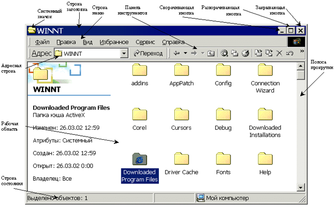Click the WINNT title bar text
The width and height of the screenshot is (335, 212).
tap(50, 31)
